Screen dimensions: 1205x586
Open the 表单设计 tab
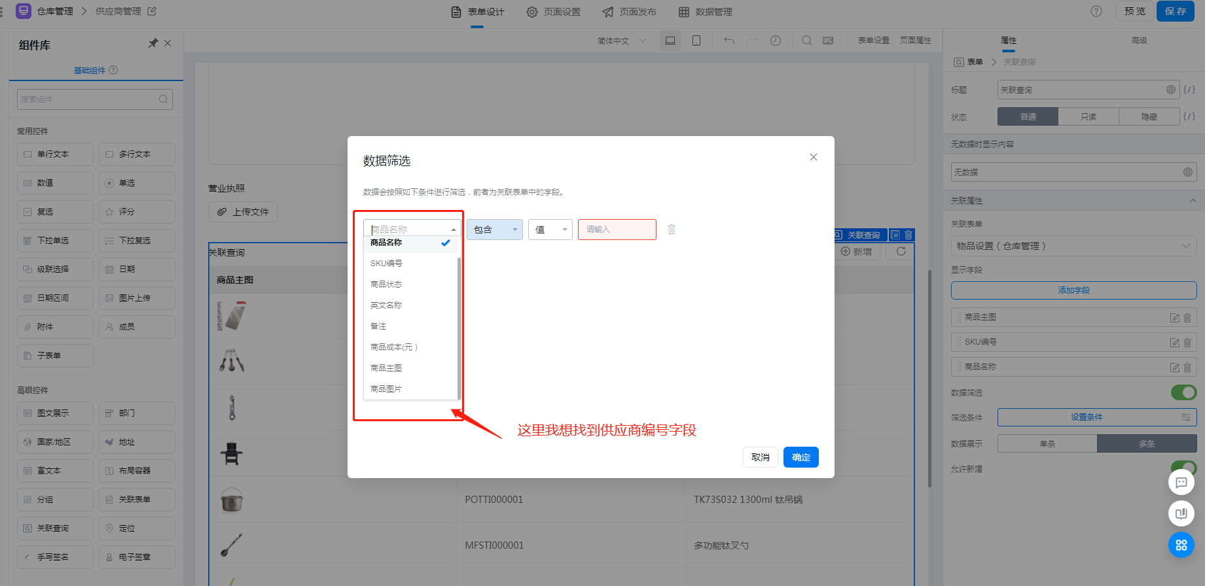click(478, 12)
